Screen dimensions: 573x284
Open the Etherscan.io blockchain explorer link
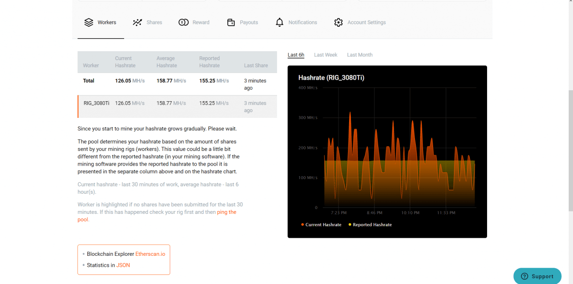[150, 254]
